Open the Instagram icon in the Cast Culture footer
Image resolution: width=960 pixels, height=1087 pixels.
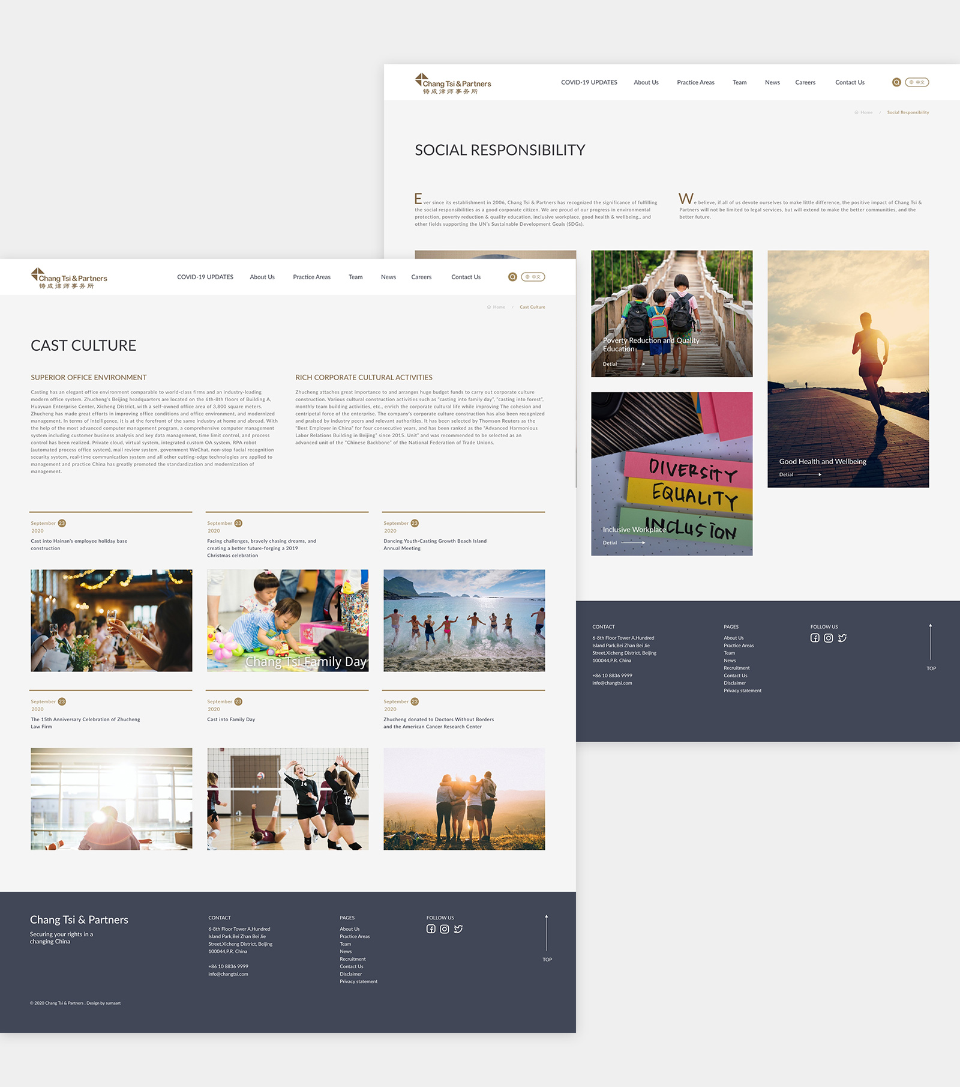pyautogui.click(x=445, y=929)
